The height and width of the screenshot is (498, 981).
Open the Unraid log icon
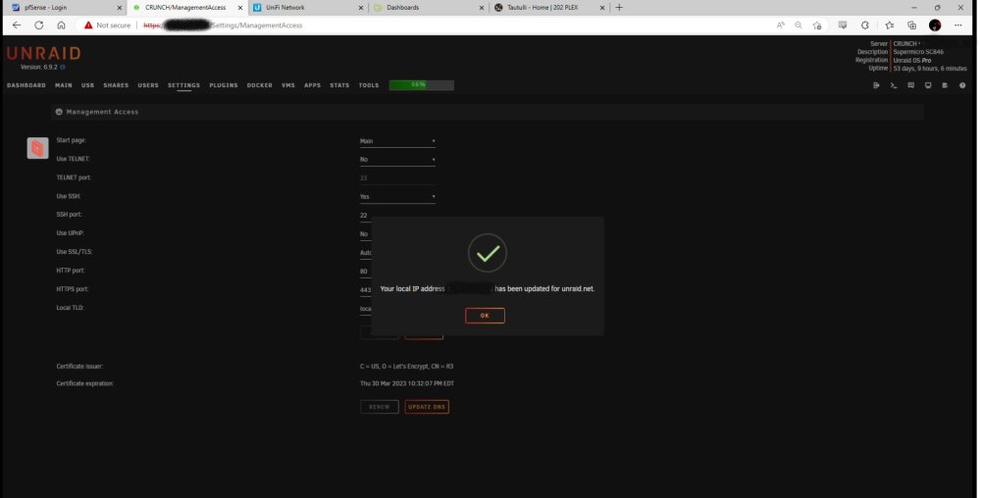[x=945, y=85]
